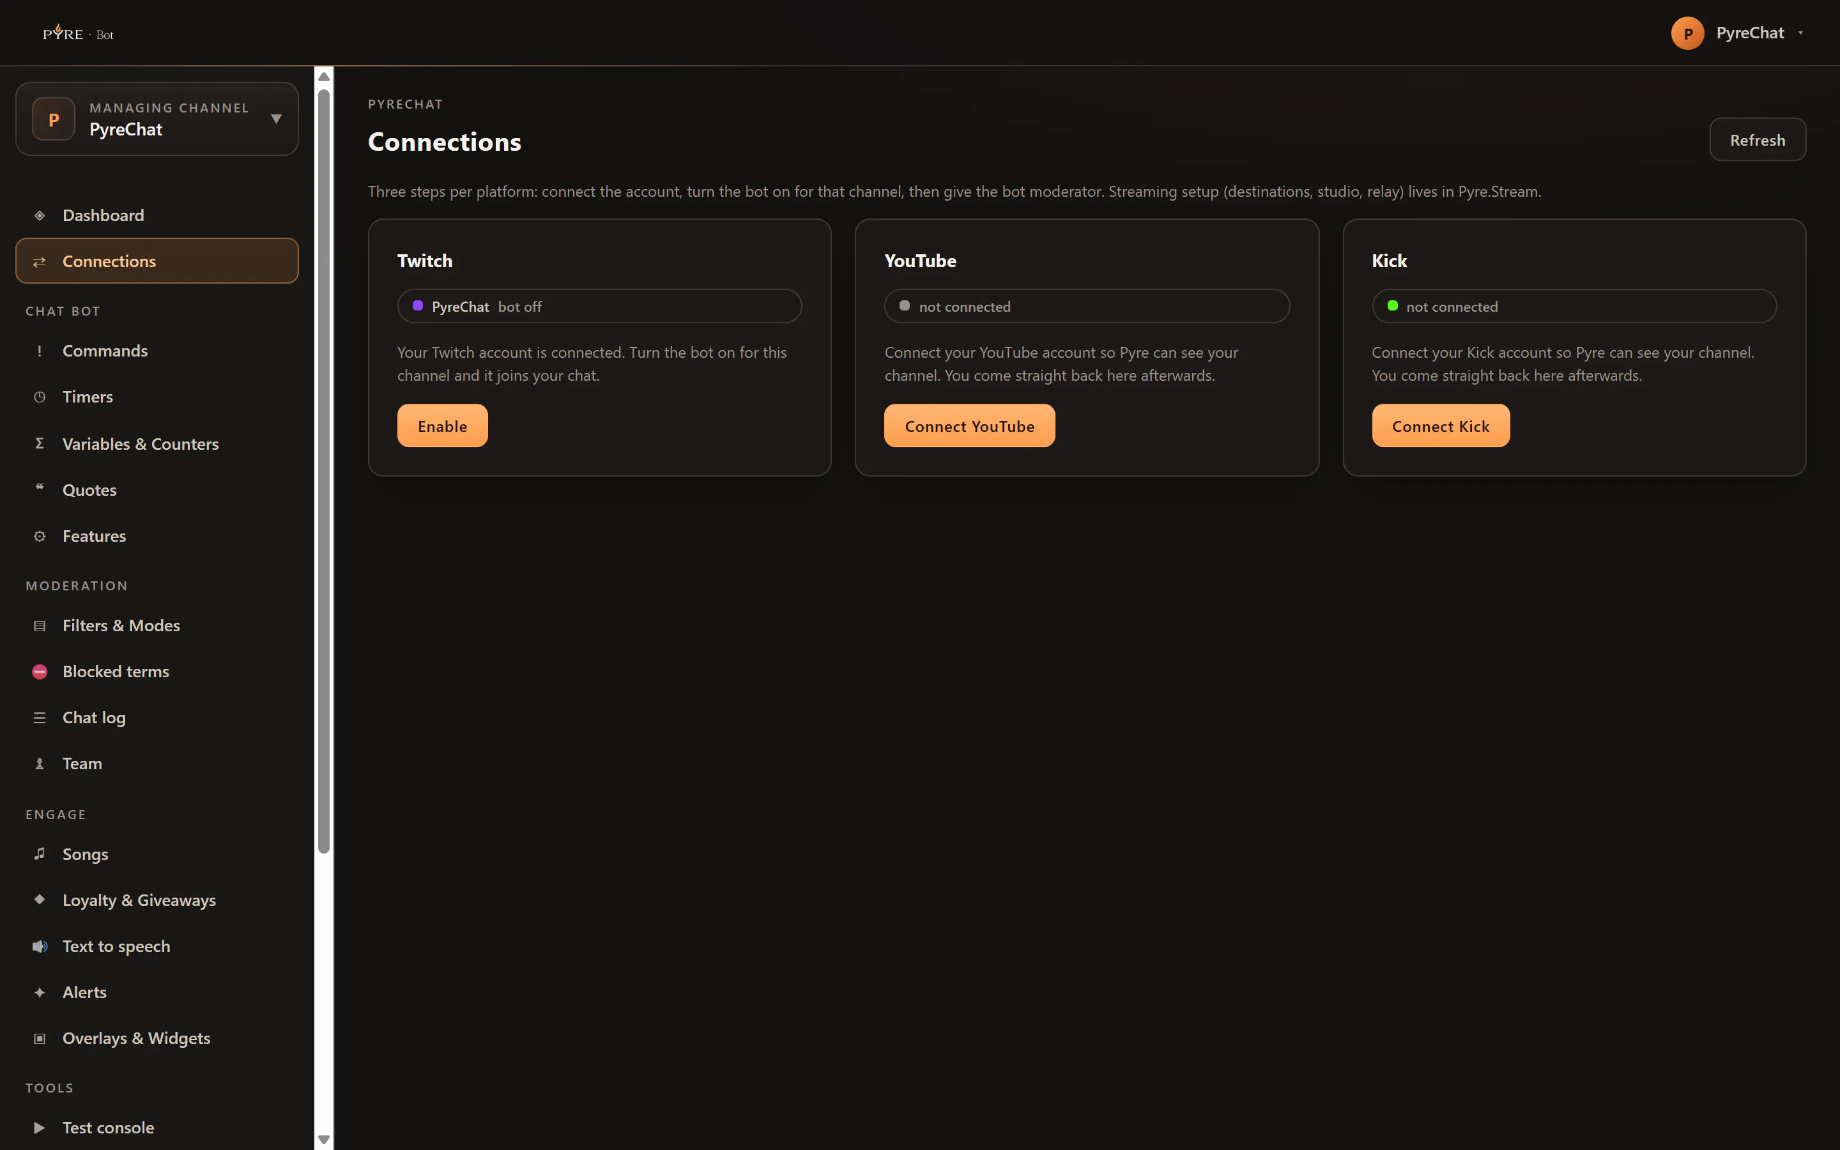The width and height of the screenshot is (1840, 1150).
Task: Click the Team person icon
Action: pyautogui.click(x=40, y=763)
